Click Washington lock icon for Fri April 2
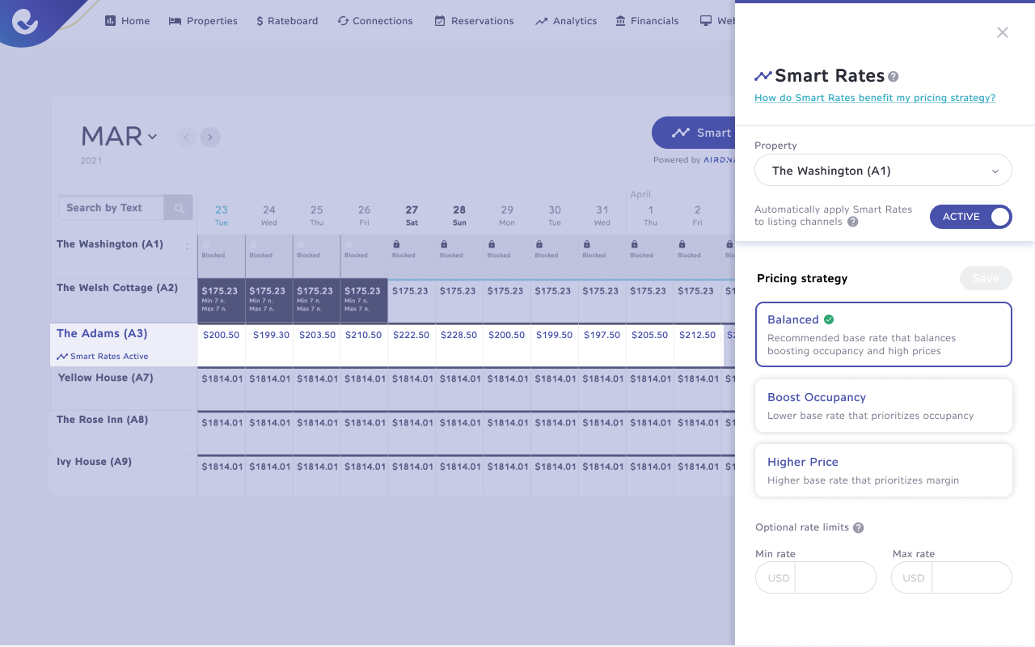 682,244
